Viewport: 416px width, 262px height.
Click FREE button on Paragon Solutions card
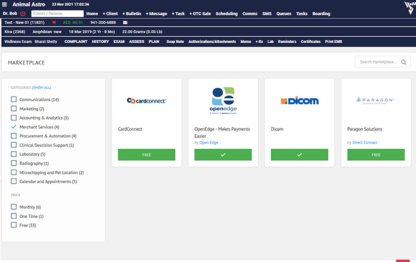(376, 155)
